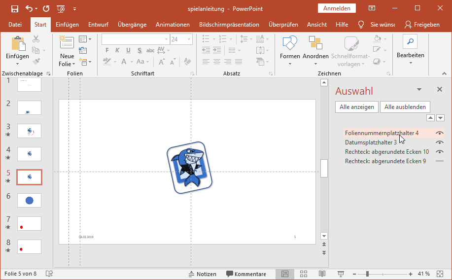Apply text shadow with the S icon

139,50
